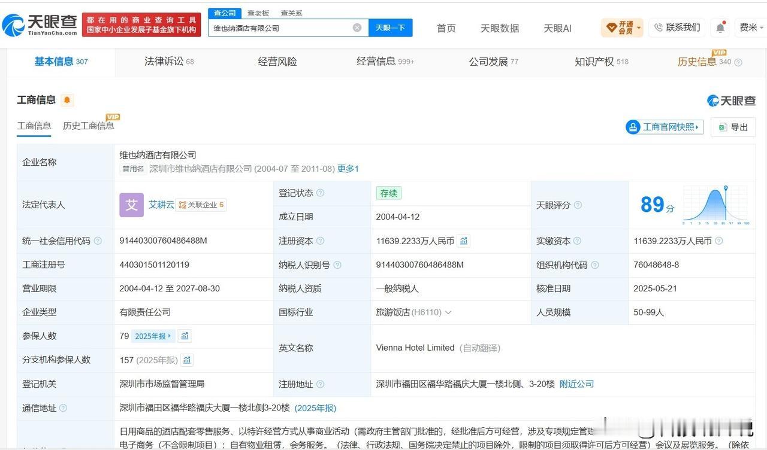
Task: Select the 企业类型 value 有限责任公司
Action: pyautogui.click(x=145, y=312)
